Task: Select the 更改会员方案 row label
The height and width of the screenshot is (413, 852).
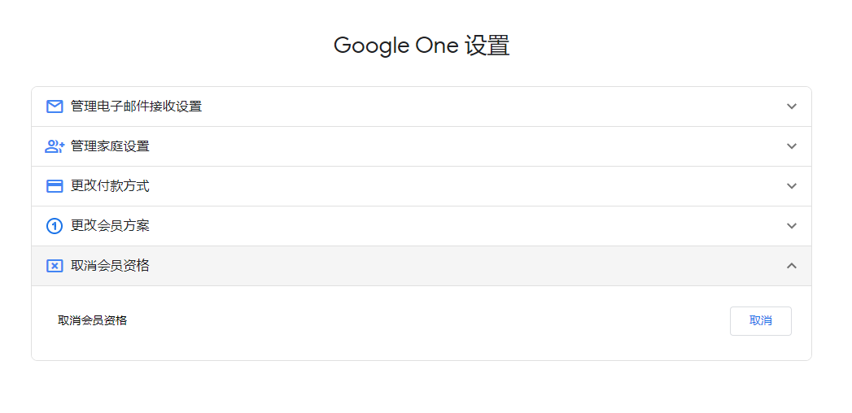Action: point(110,226)
